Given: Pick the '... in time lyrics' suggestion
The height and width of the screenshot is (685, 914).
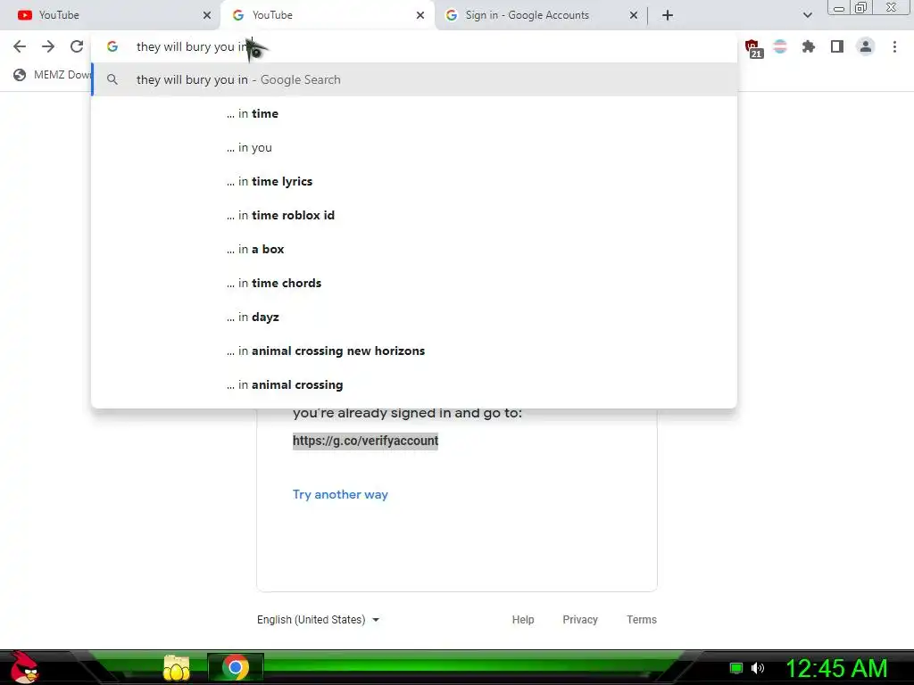Looking at the screenshot, I should click(x=414, y=181).
